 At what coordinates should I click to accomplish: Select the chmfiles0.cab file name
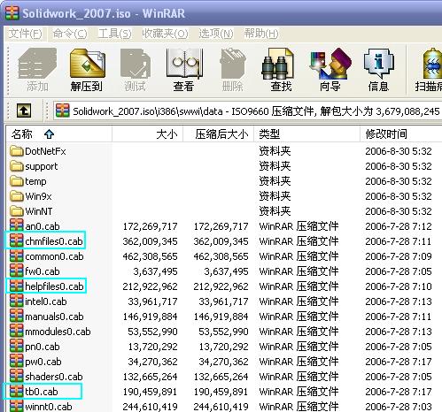click(54, 241)
